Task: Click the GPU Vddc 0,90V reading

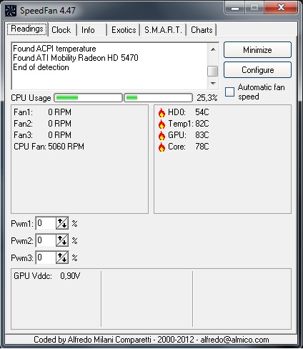Action: pyautogui.click(x=47, y=276)
